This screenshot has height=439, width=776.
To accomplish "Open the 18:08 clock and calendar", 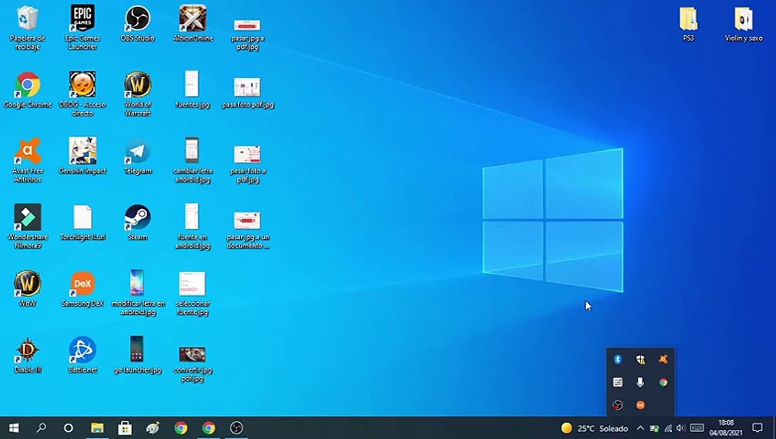I will (x=726, y=428).
